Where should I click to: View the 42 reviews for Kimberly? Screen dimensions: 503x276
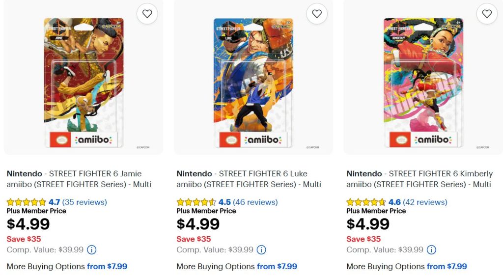(425, 202)
